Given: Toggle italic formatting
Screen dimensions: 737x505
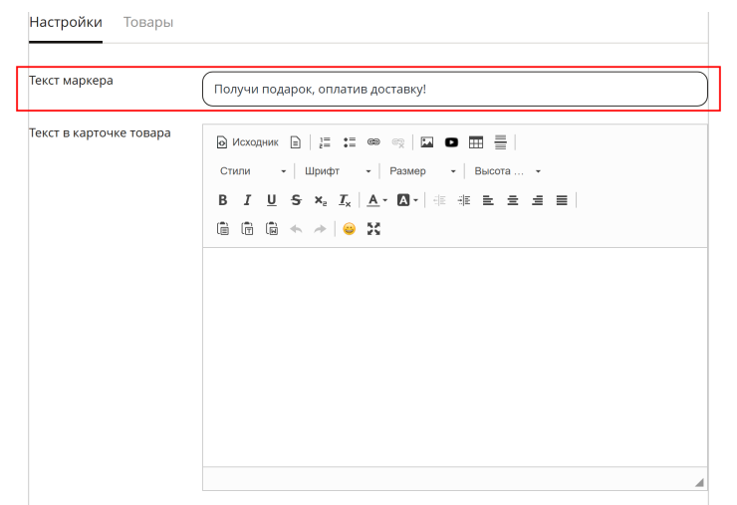Looking at the screenshot, I should [x=247, y=200].
